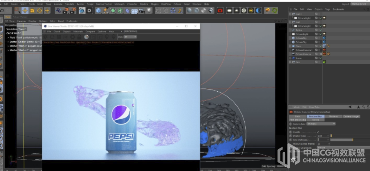Screen dimensions: 370x171
Task: Click the Camera Imager tab button
Action: coord(351,116)
